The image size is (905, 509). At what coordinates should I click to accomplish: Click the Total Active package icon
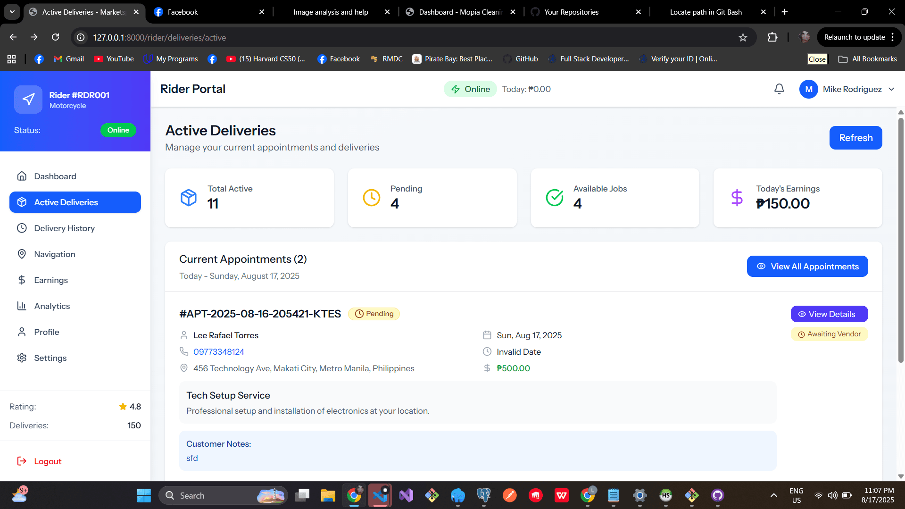[189, 198]
